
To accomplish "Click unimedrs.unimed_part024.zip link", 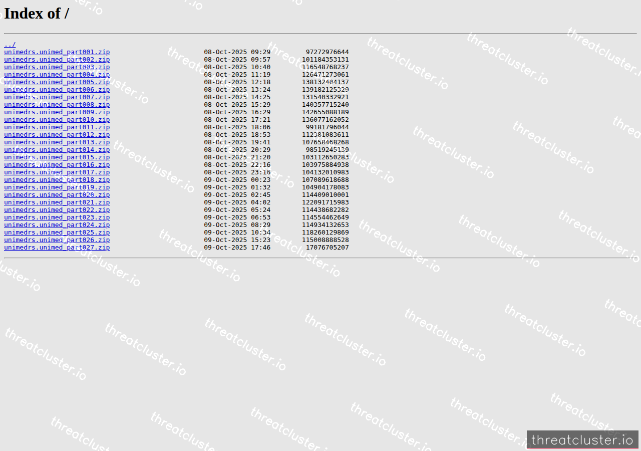I will (57, 225).
